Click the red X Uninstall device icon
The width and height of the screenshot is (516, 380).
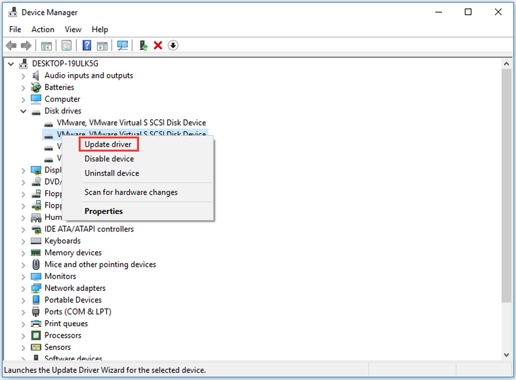pyautogui.click(x=158, y=45)
